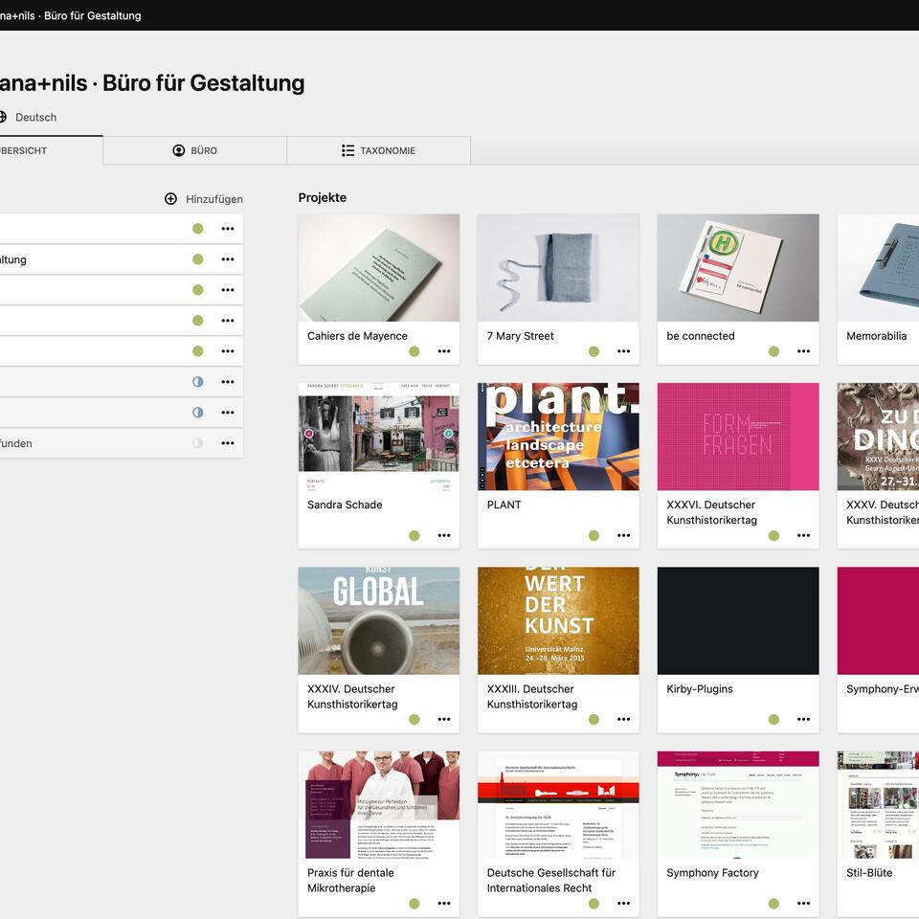Switch to the Büro tab

pos(194,150)
